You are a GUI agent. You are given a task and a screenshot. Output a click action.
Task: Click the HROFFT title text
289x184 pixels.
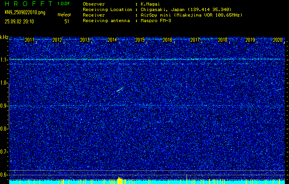tap(28, 4)
